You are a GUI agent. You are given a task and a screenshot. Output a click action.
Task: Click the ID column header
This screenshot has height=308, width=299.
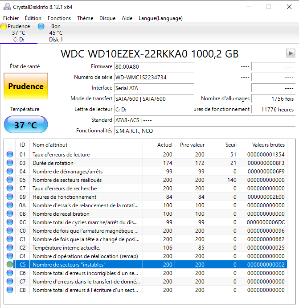pyautogui.click(x=22, y=145)
